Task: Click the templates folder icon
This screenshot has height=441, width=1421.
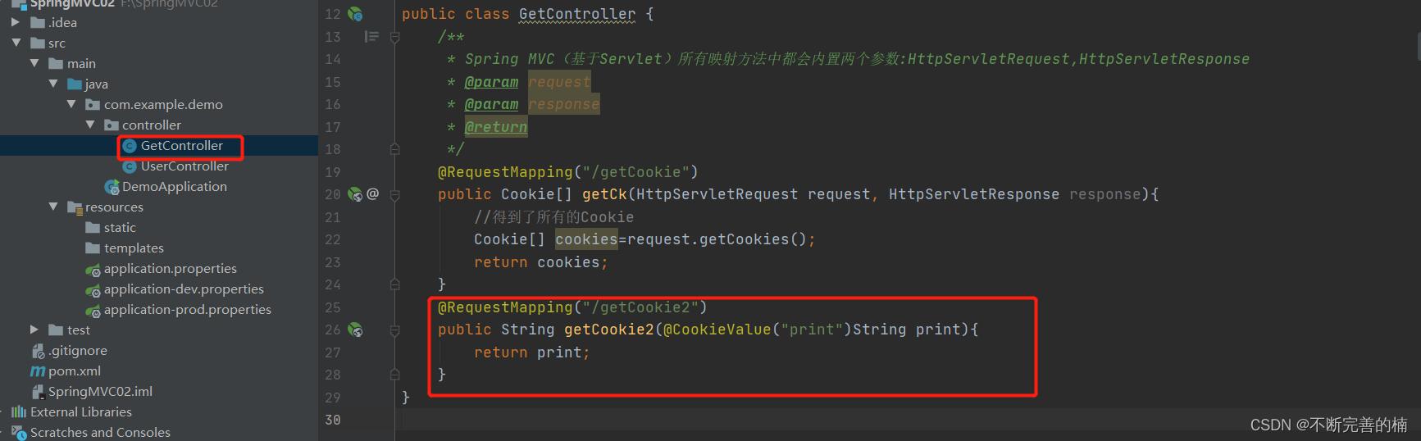Action: [x=93, y=248]
